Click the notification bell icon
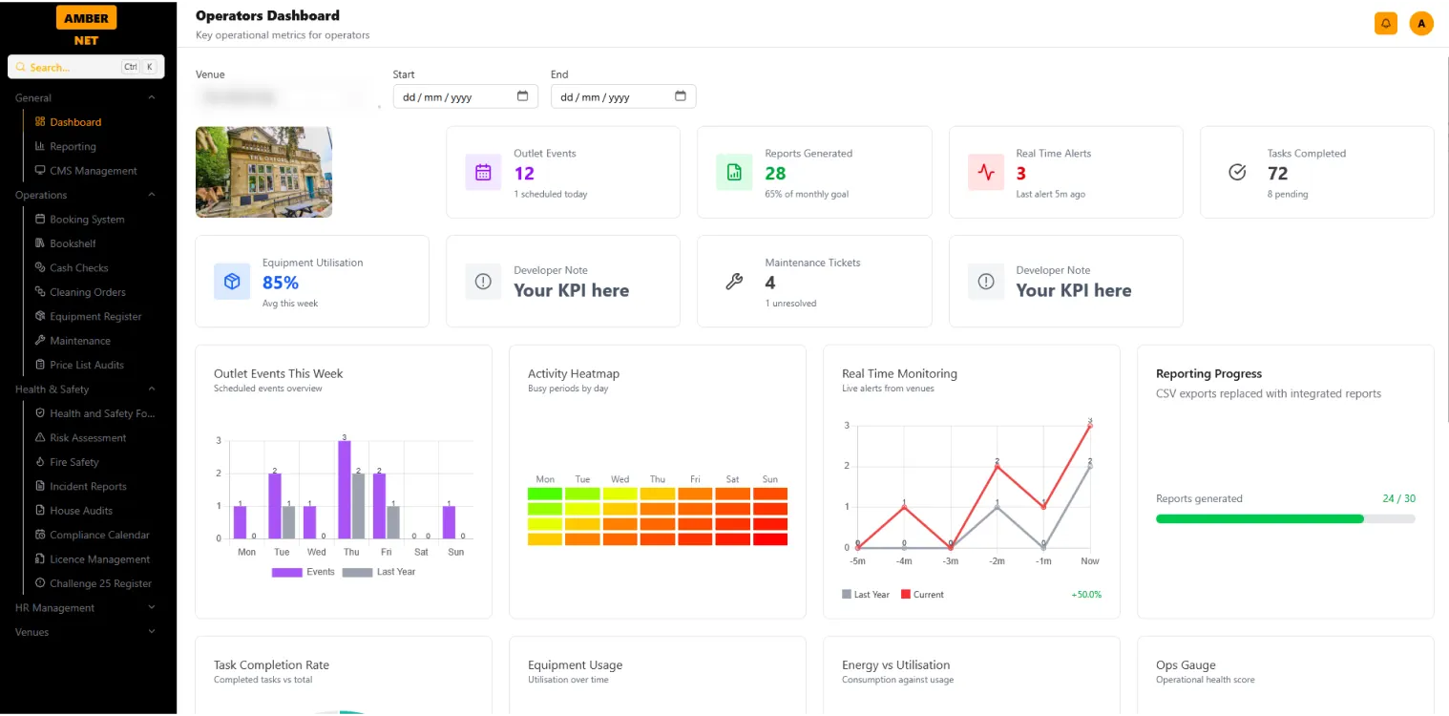 (x=1385, y=24)
